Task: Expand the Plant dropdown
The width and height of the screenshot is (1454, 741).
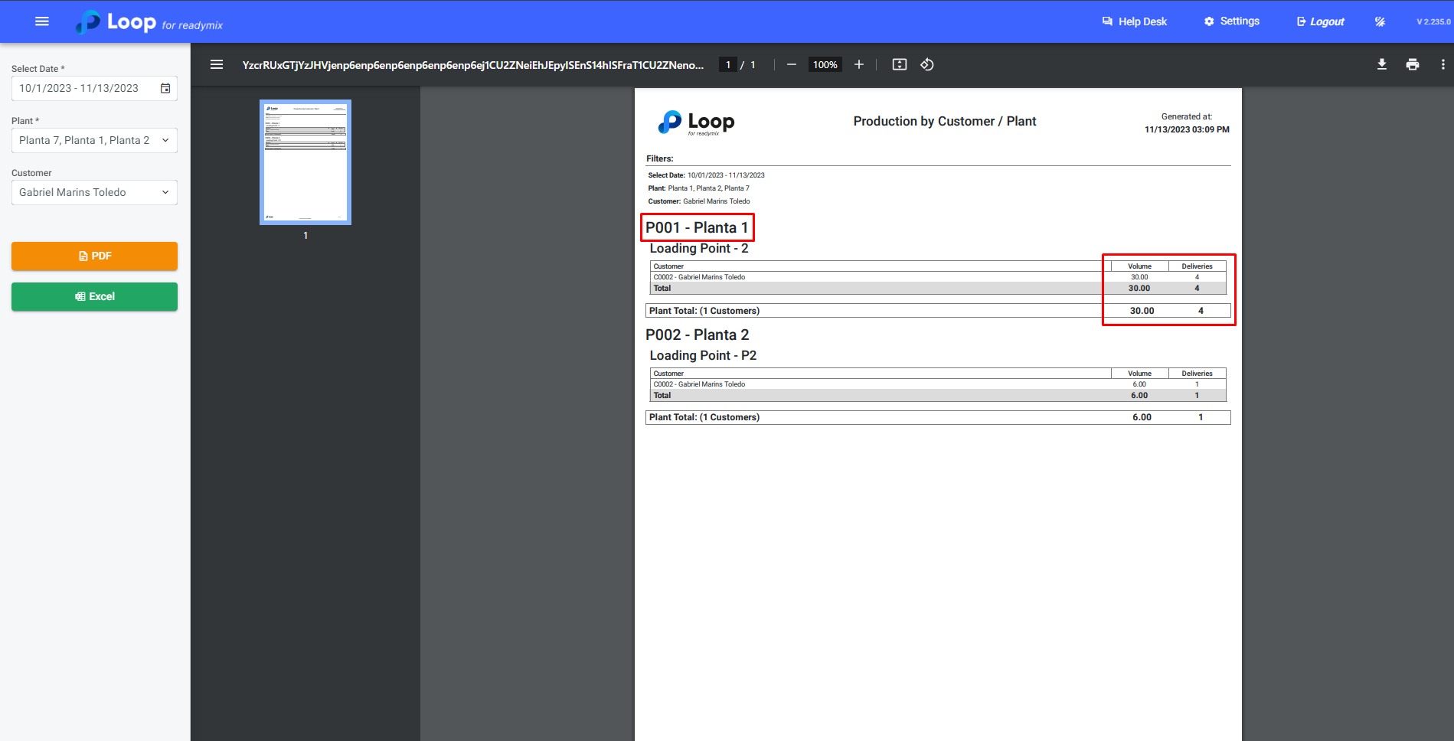Action: [x=165, y=140]
